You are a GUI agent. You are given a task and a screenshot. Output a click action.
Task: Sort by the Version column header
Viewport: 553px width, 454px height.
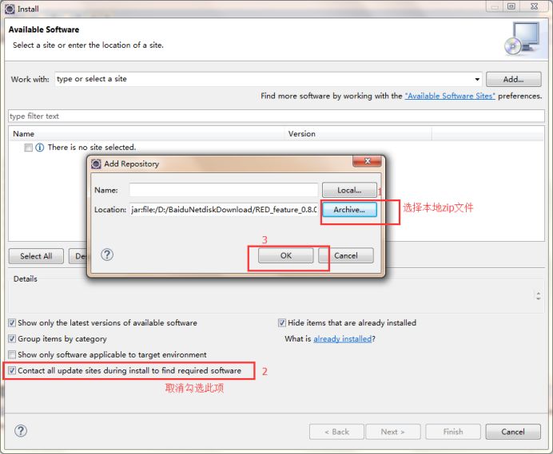click(358, 134)
